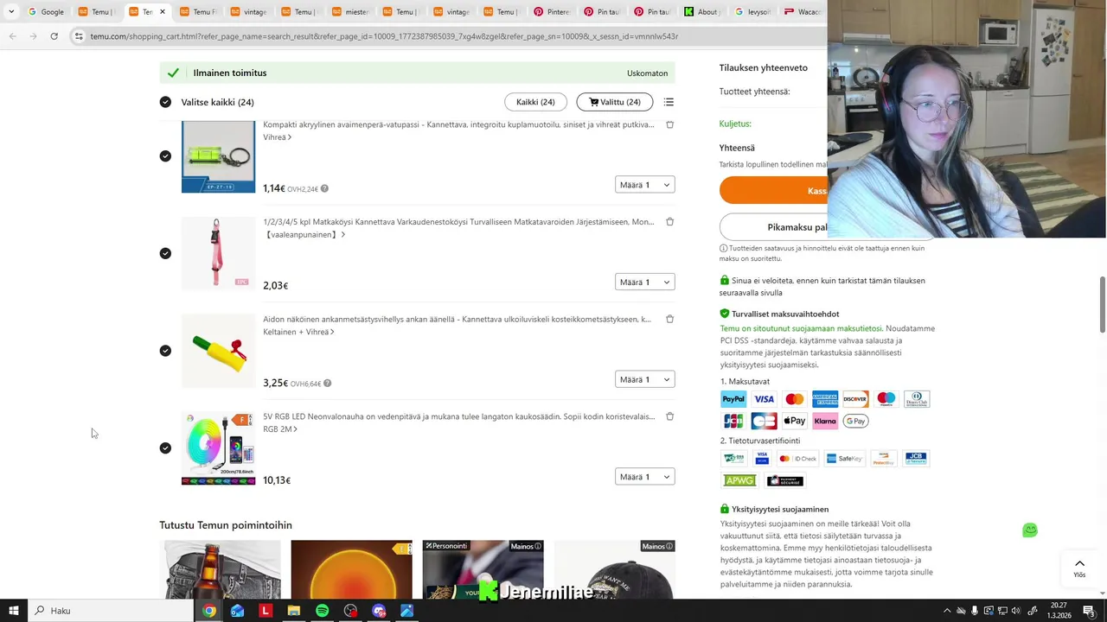
Task: Switch to the levysoitin Google tab
Action: tap(752, 12)
